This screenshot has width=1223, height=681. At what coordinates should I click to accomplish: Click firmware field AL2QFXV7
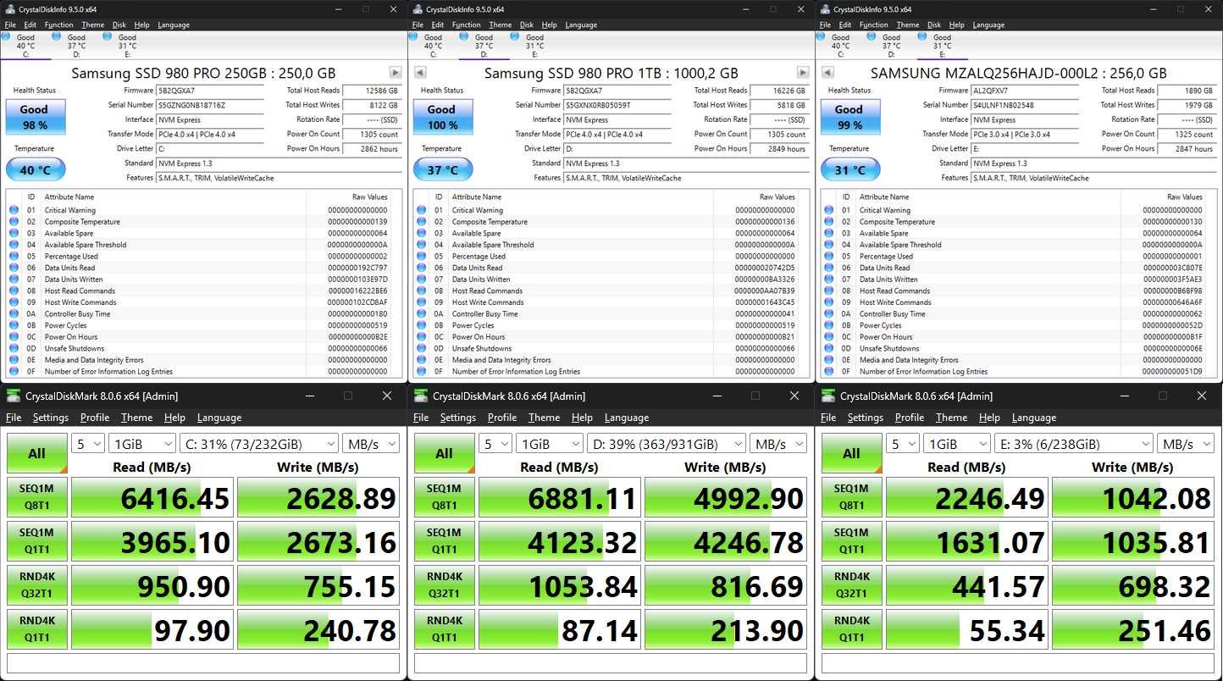1026,91
